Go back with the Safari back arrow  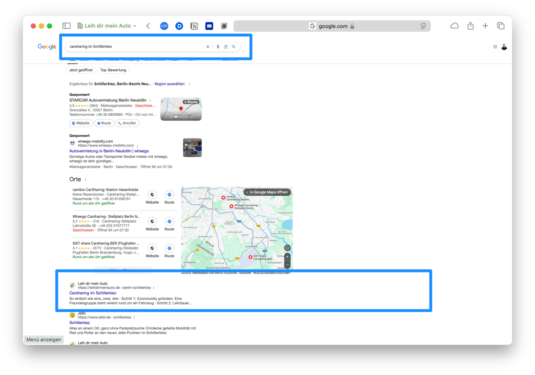(148, 26)
